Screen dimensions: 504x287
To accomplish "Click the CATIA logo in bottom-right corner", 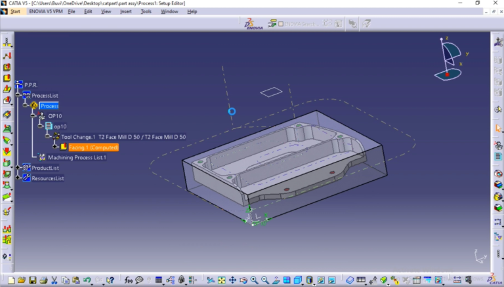I will [493, 279].
